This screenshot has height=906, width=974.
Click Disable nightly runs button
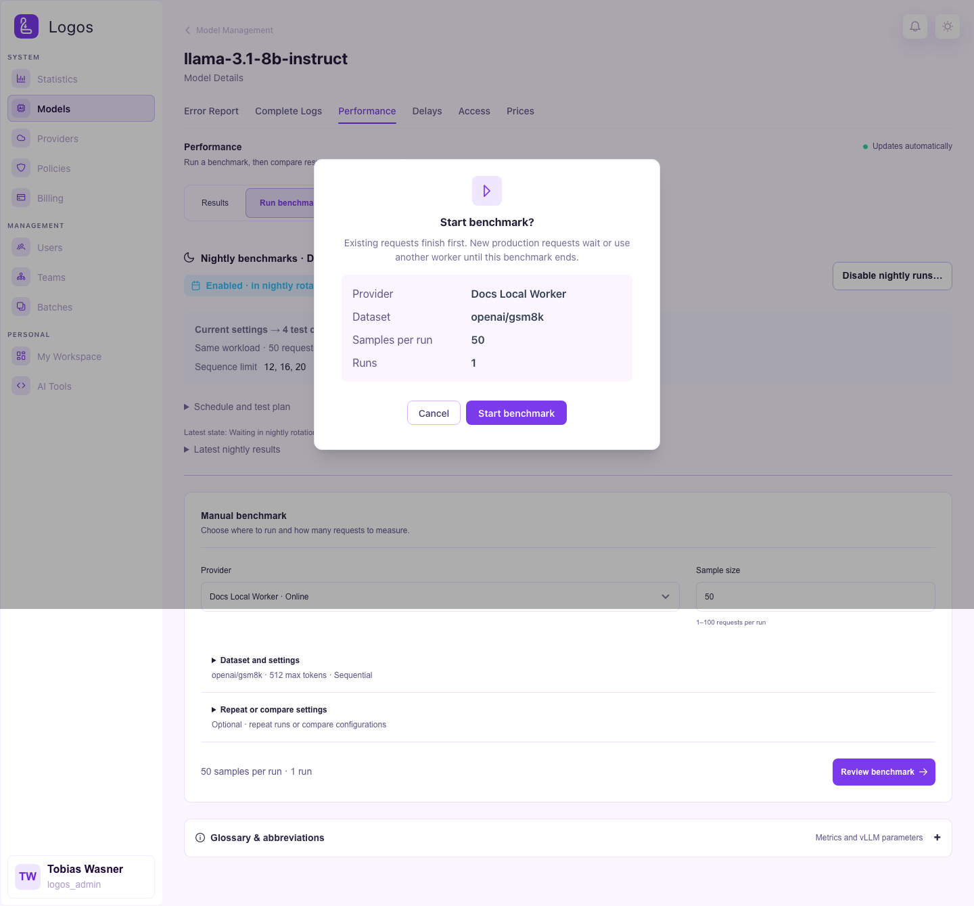pyautogui.click(x=892, y=276)
